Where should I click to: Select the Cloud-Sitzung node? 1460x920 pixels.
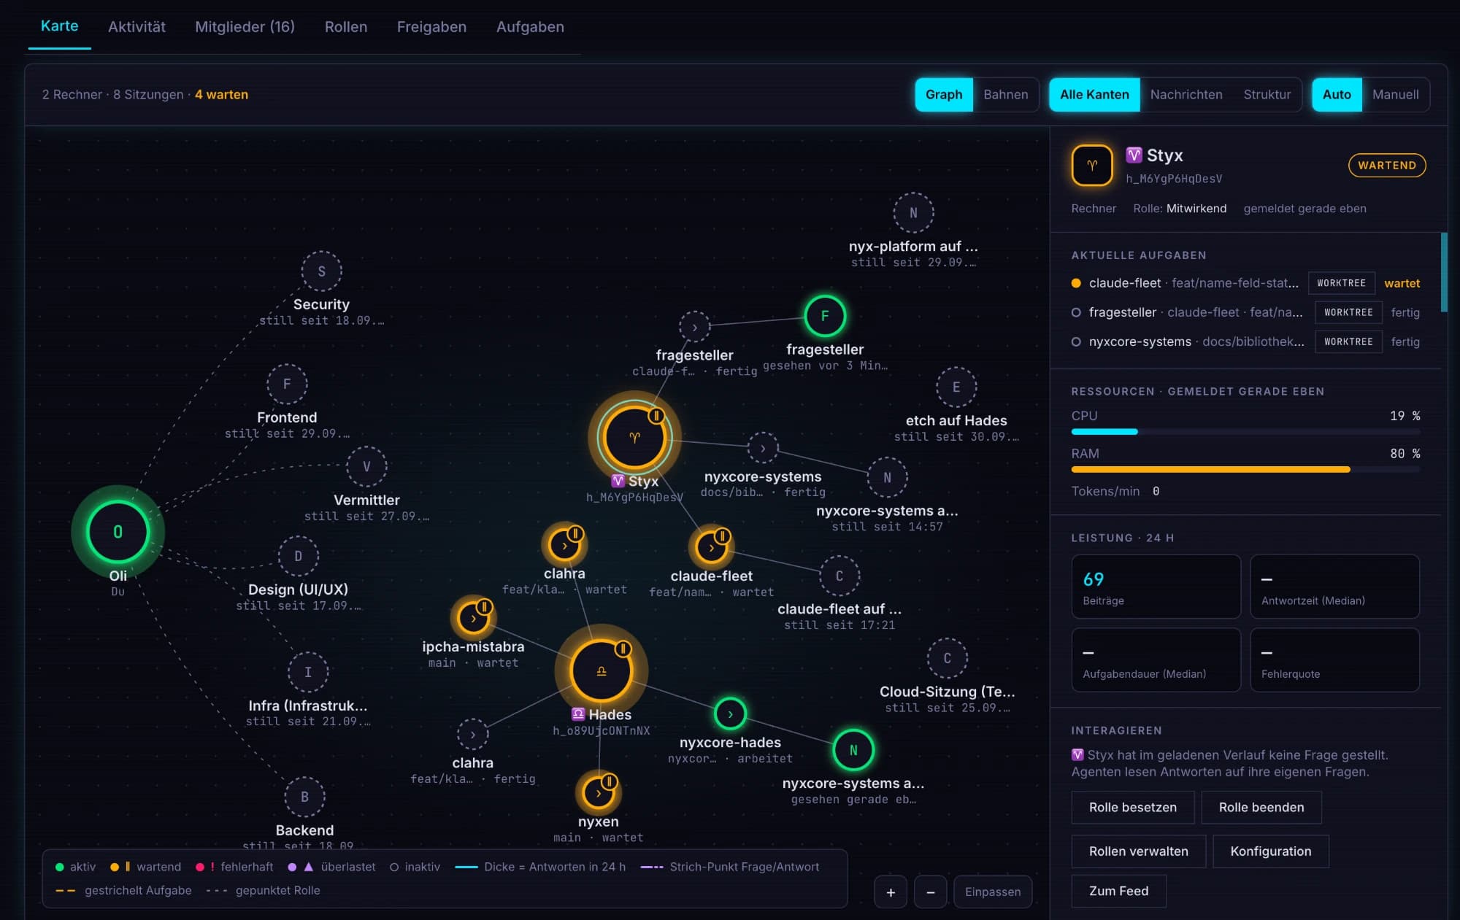pos(947,658)
